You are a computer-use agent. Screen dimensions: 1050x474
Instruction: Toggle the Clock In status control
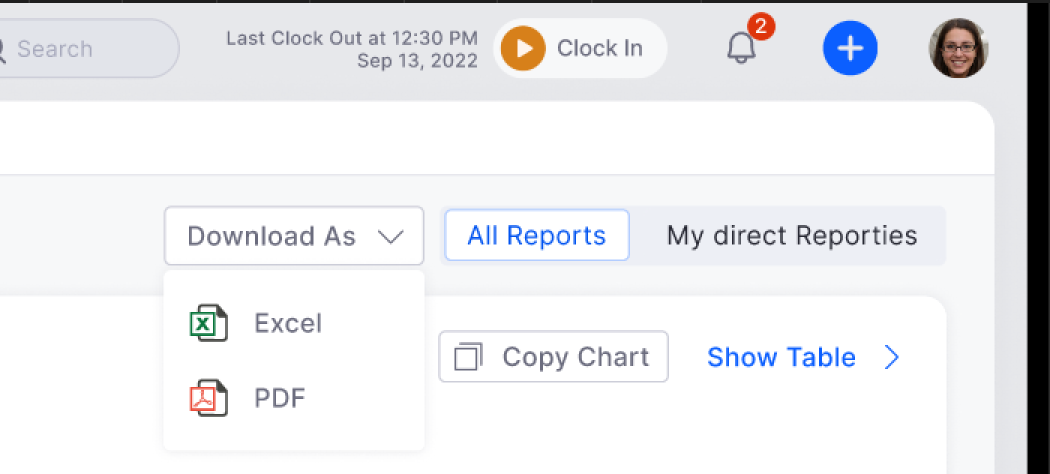(x=580, y=48)
